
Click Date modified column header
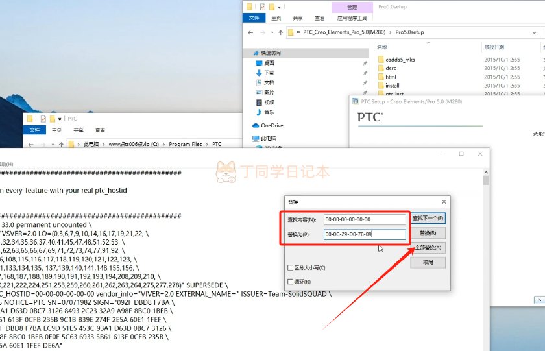click(x=494, y=47)
